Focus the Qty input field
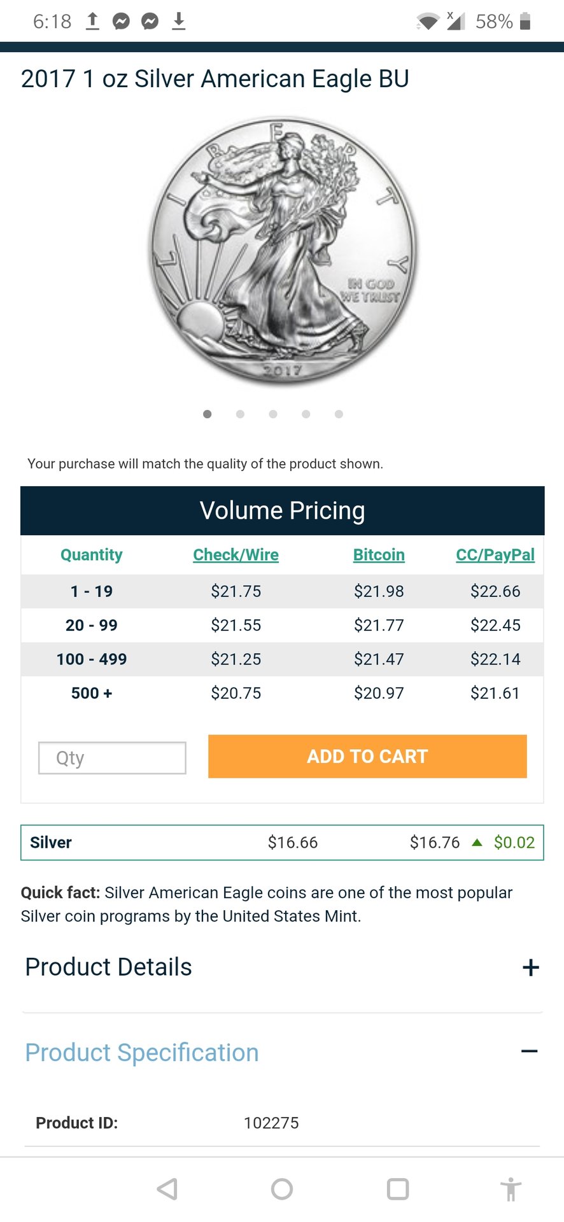This screenshot has height=1222, width=564. pos(112,758)
